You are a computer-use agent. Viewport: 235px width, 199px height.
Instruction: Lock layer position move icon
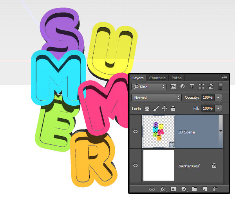(164, 108)
